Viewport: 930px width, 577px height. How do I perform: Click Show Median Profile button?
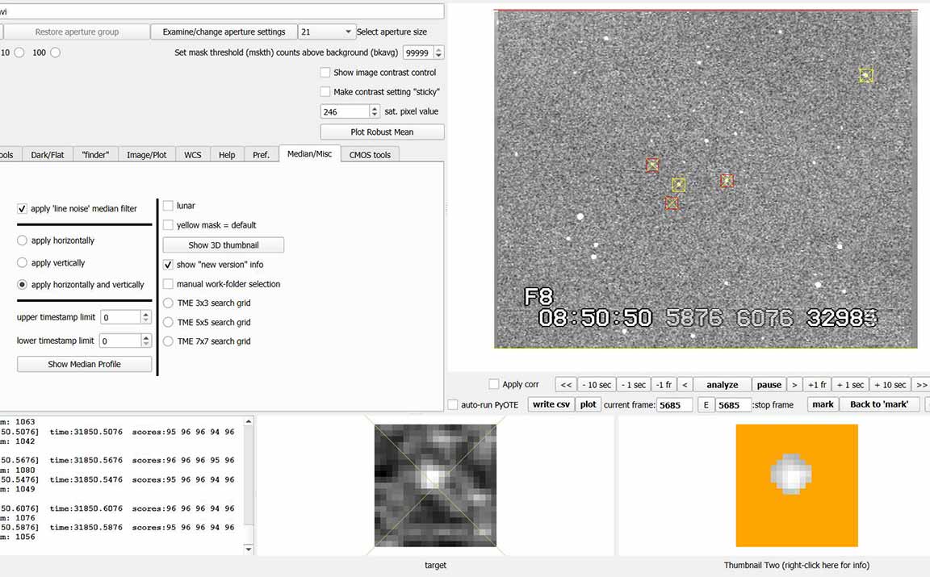coord(84,364)
